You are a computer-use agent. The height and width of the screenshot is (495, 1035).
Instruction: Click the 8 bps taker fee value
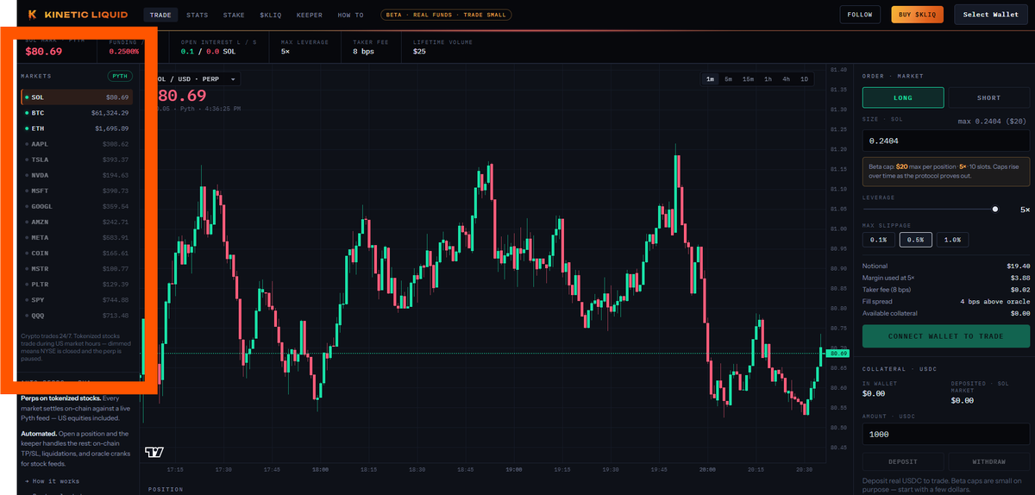click(362, 53)
